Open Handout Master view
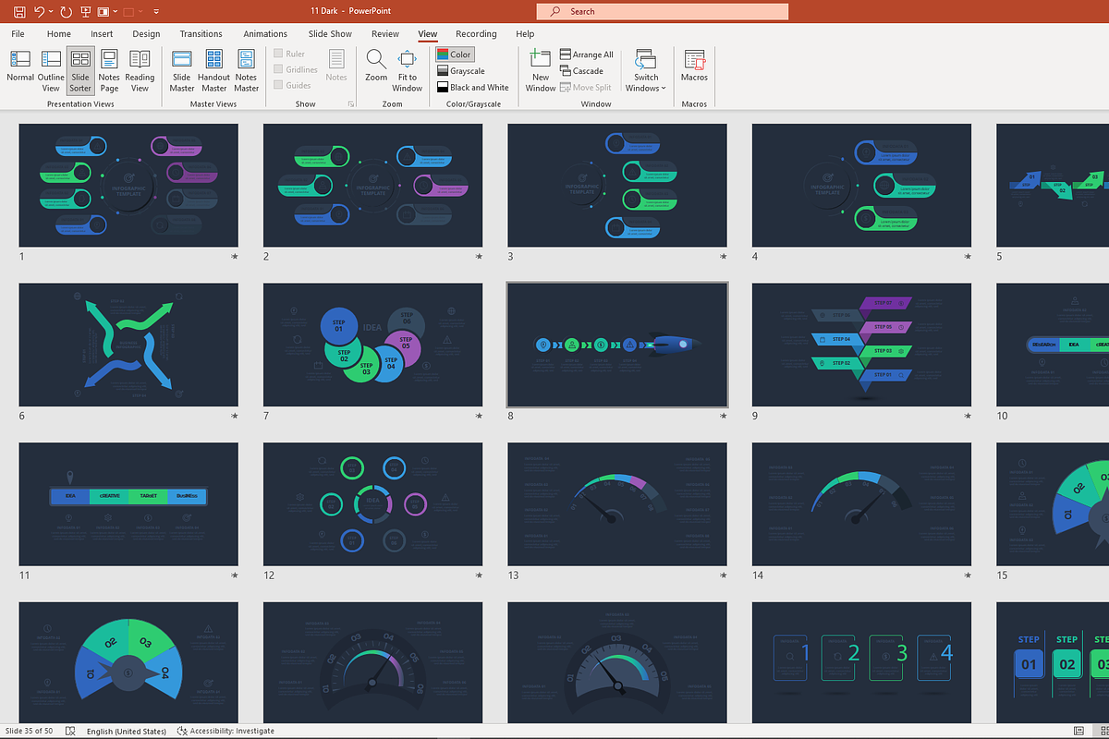1109x739 pixels. (x=213, y=70)
